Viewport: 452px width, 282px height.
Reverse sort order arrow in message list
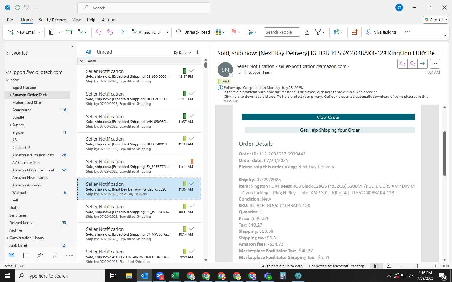pyautogui.click(x=197, y=52)
